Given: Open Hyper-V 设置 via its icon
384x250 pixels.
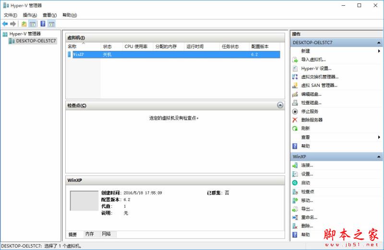Looking at the screenshot, I should 295,68.
